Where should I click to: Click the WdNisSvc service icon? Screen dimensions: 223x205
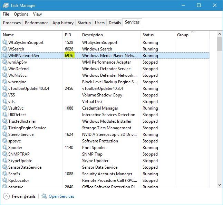[5, 75]
